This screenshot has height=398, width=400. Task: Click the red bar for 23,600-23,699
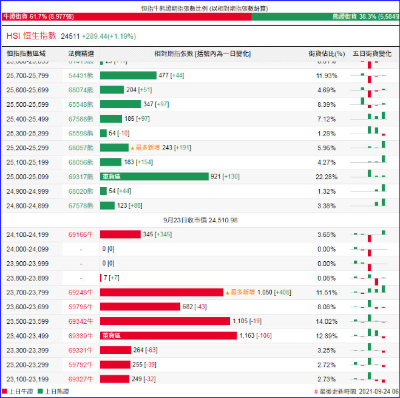coord(140,307)
